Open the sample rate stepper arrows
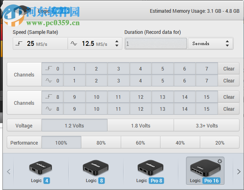Viewport: 244px width, 190px height. click(117, 43)
